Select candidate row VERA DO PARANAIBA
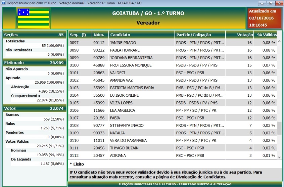This screenshot has height=187, width=284. pos(173,140)
